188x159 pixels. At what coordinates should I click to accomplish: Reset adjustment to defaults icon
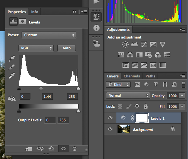[x=51, y=149]
